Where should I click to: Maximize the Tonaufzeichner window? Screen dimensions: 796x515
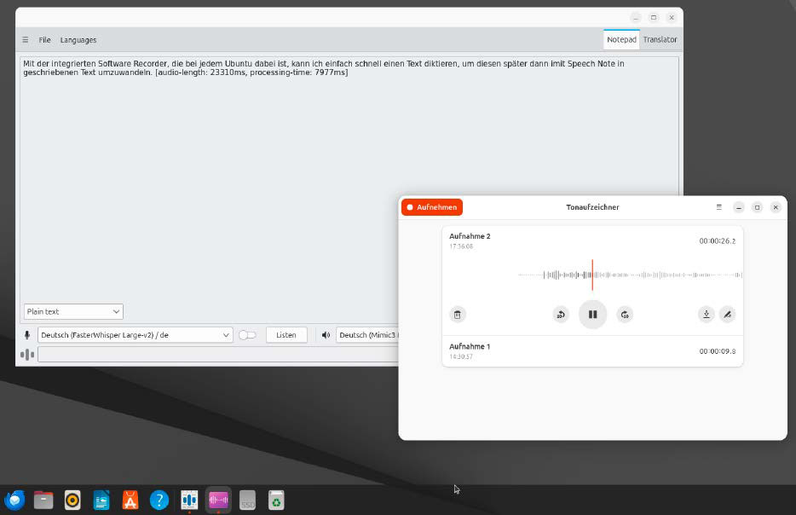[757, 207]
